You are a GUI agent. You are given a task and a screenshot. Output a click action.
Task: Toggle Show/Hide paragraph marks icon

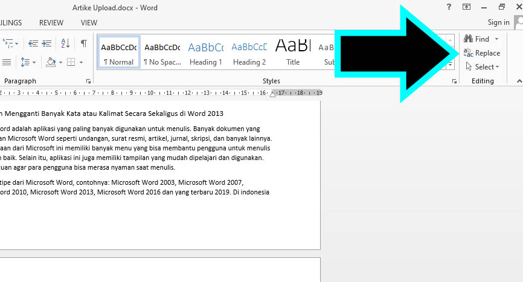tap(84, 43)
